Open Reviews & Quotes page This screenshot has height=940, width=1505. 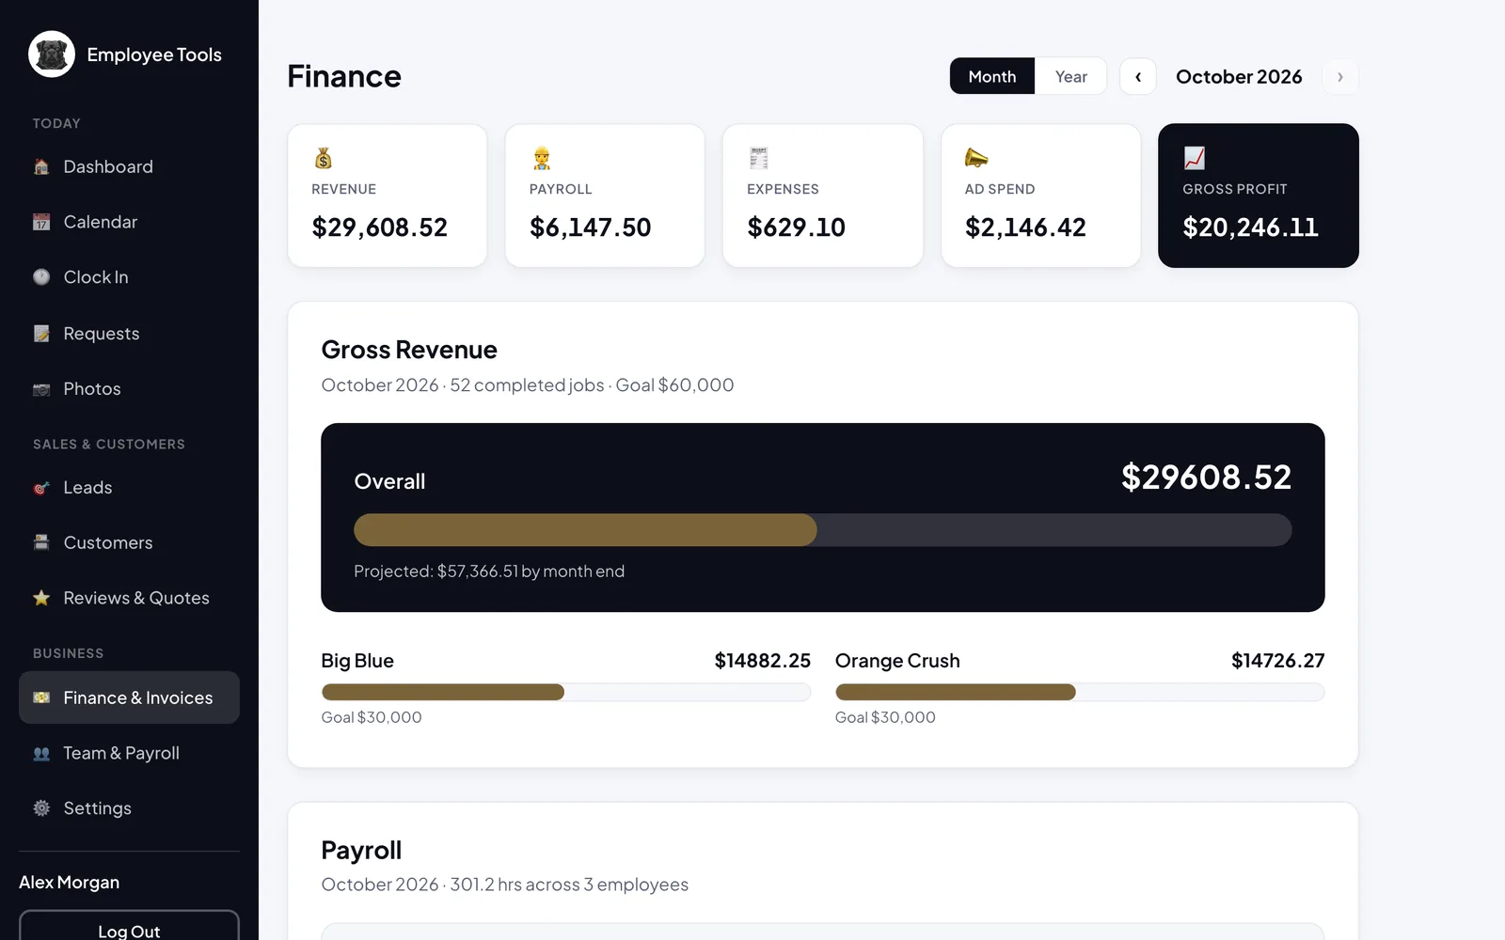point(129,598)
